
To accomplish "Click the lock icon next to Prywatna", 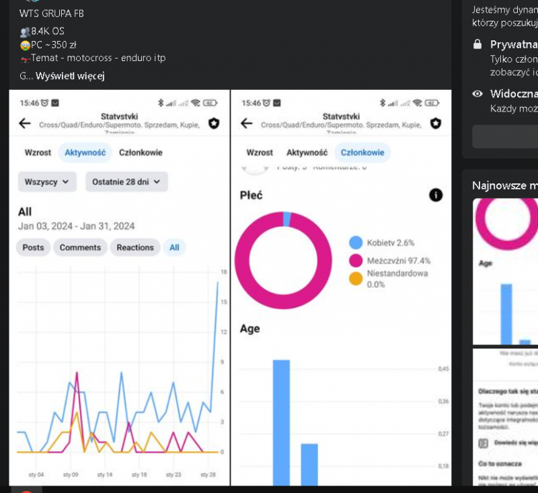I will click(x=477, y=44).
